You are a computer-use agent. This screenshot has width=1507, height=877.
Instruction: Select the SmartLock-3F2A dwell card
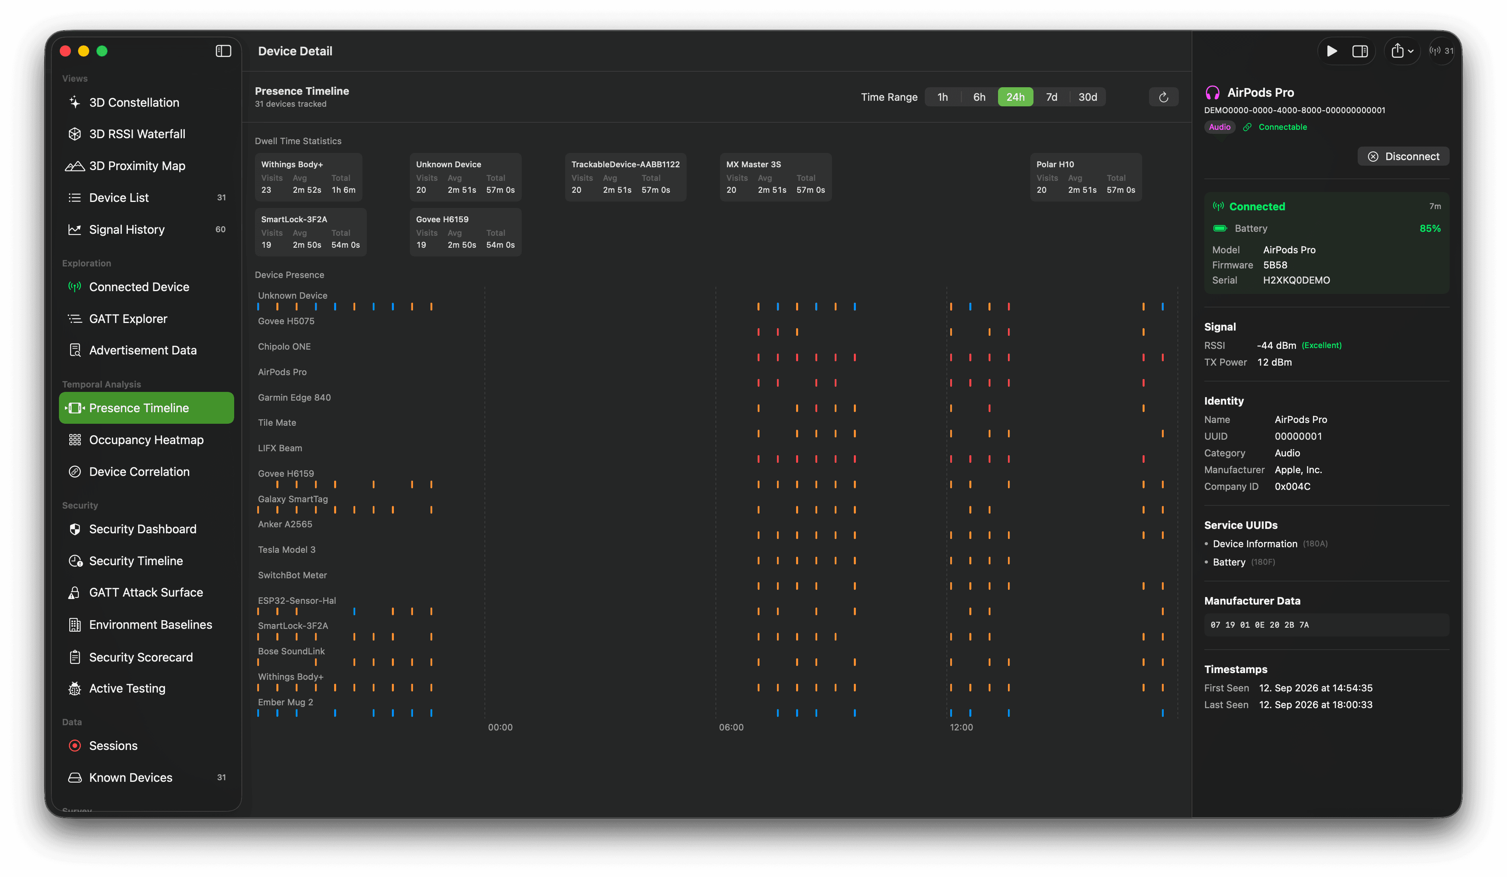(x=310, y=232)
